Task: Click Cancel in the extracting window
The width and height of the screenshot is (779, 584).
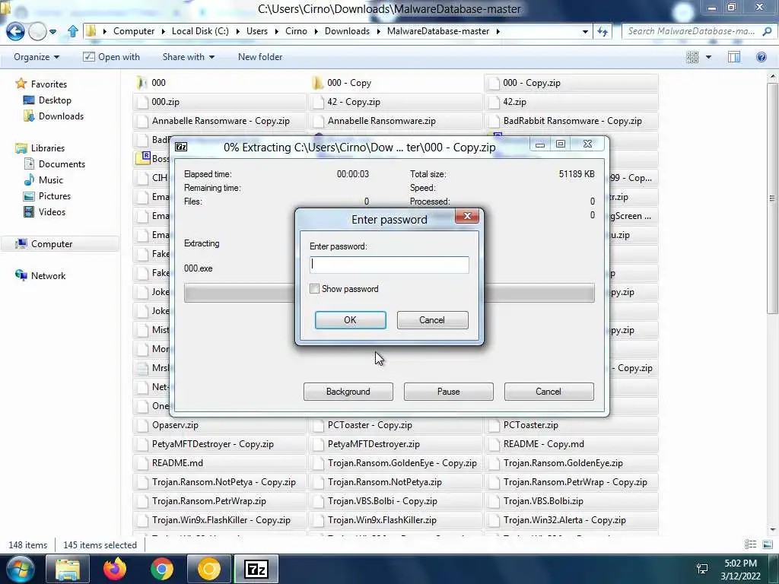Action: 548,392
